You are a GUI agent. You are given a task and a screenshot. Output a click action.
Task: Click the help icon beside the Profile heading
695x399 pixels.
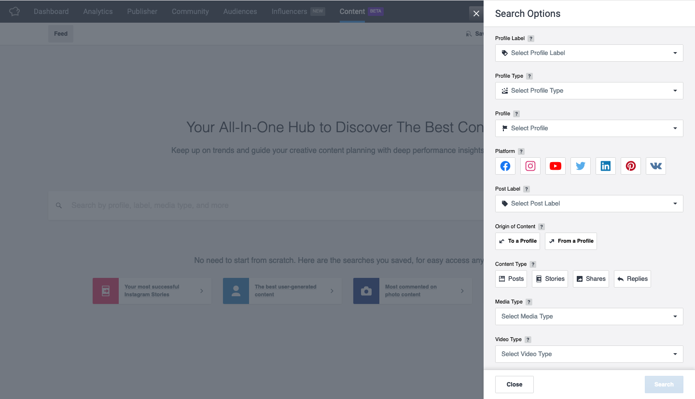[x=516, y=114]
